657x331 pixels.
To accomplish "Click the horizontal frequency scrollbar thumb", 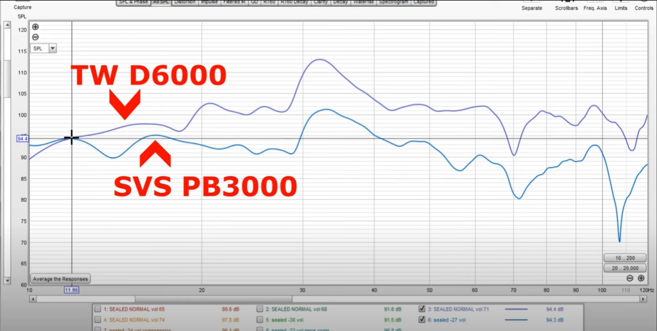I will coord(213,299).
